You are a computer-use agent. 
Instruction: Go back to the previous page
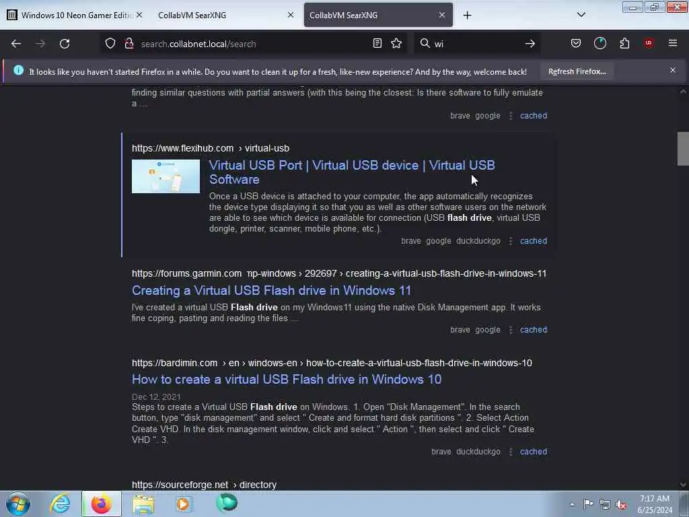click(x=16, y=44)
